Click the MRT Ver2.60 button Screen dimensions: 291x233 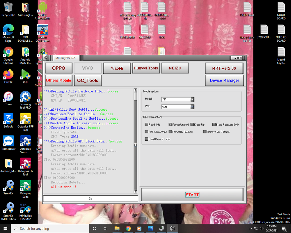224,68
